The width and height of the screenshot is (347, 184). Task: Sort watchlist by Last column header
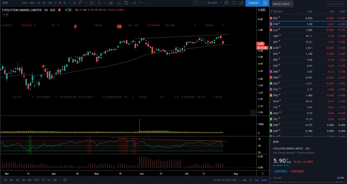pos(310,11)
